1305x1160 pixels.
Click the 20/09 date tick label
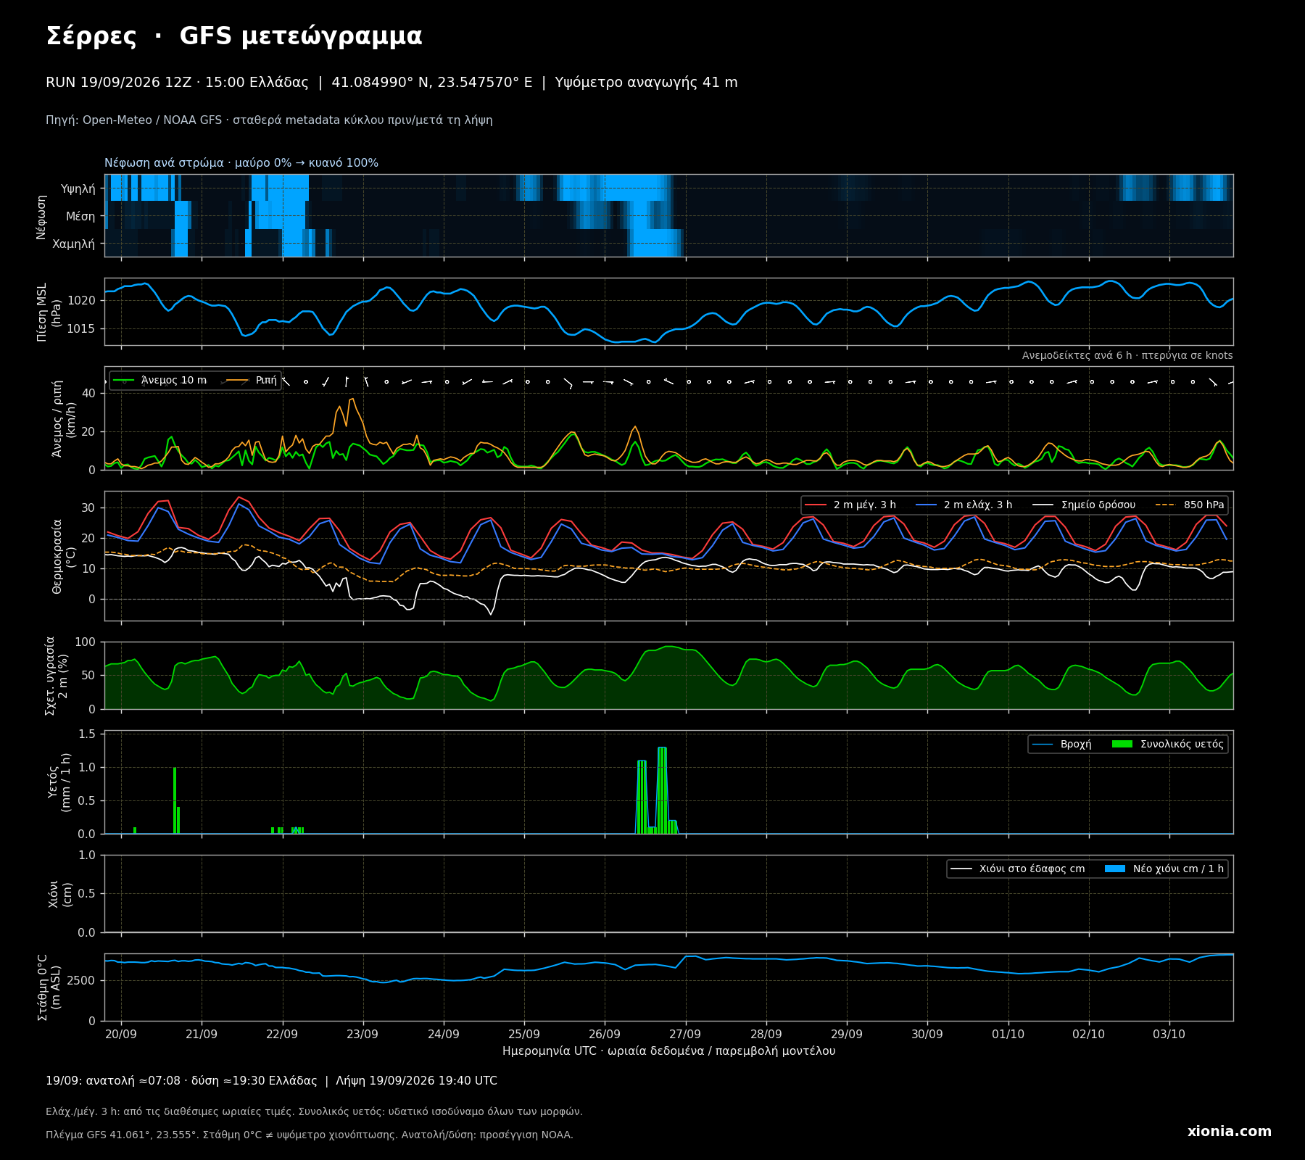(x=121, y=1035)
